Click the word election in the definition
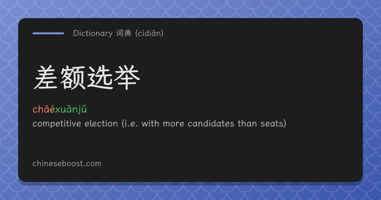This screenshot has width=381, height=200. coord(101,123)
